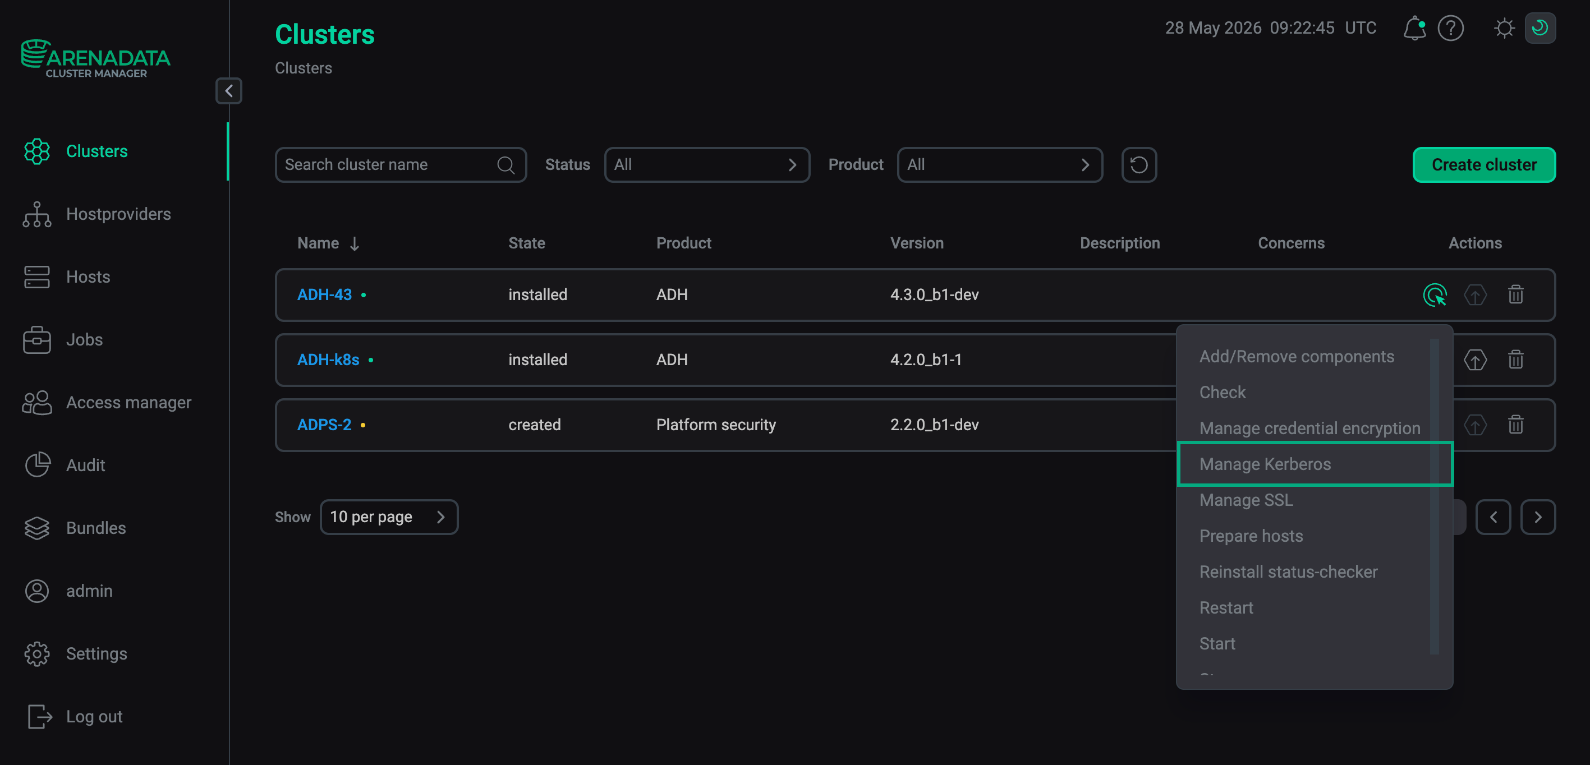
Task: Upgrade icon for ADPS-2 cluster
Action: click(1475, 425)
